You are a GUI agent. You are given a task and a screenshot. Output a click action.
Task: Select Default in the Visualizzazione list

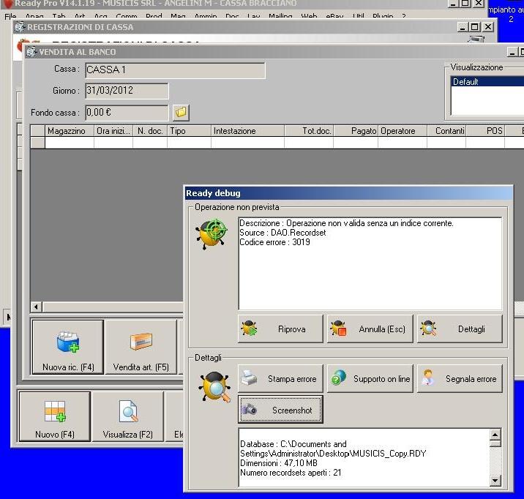pos(487,81)
